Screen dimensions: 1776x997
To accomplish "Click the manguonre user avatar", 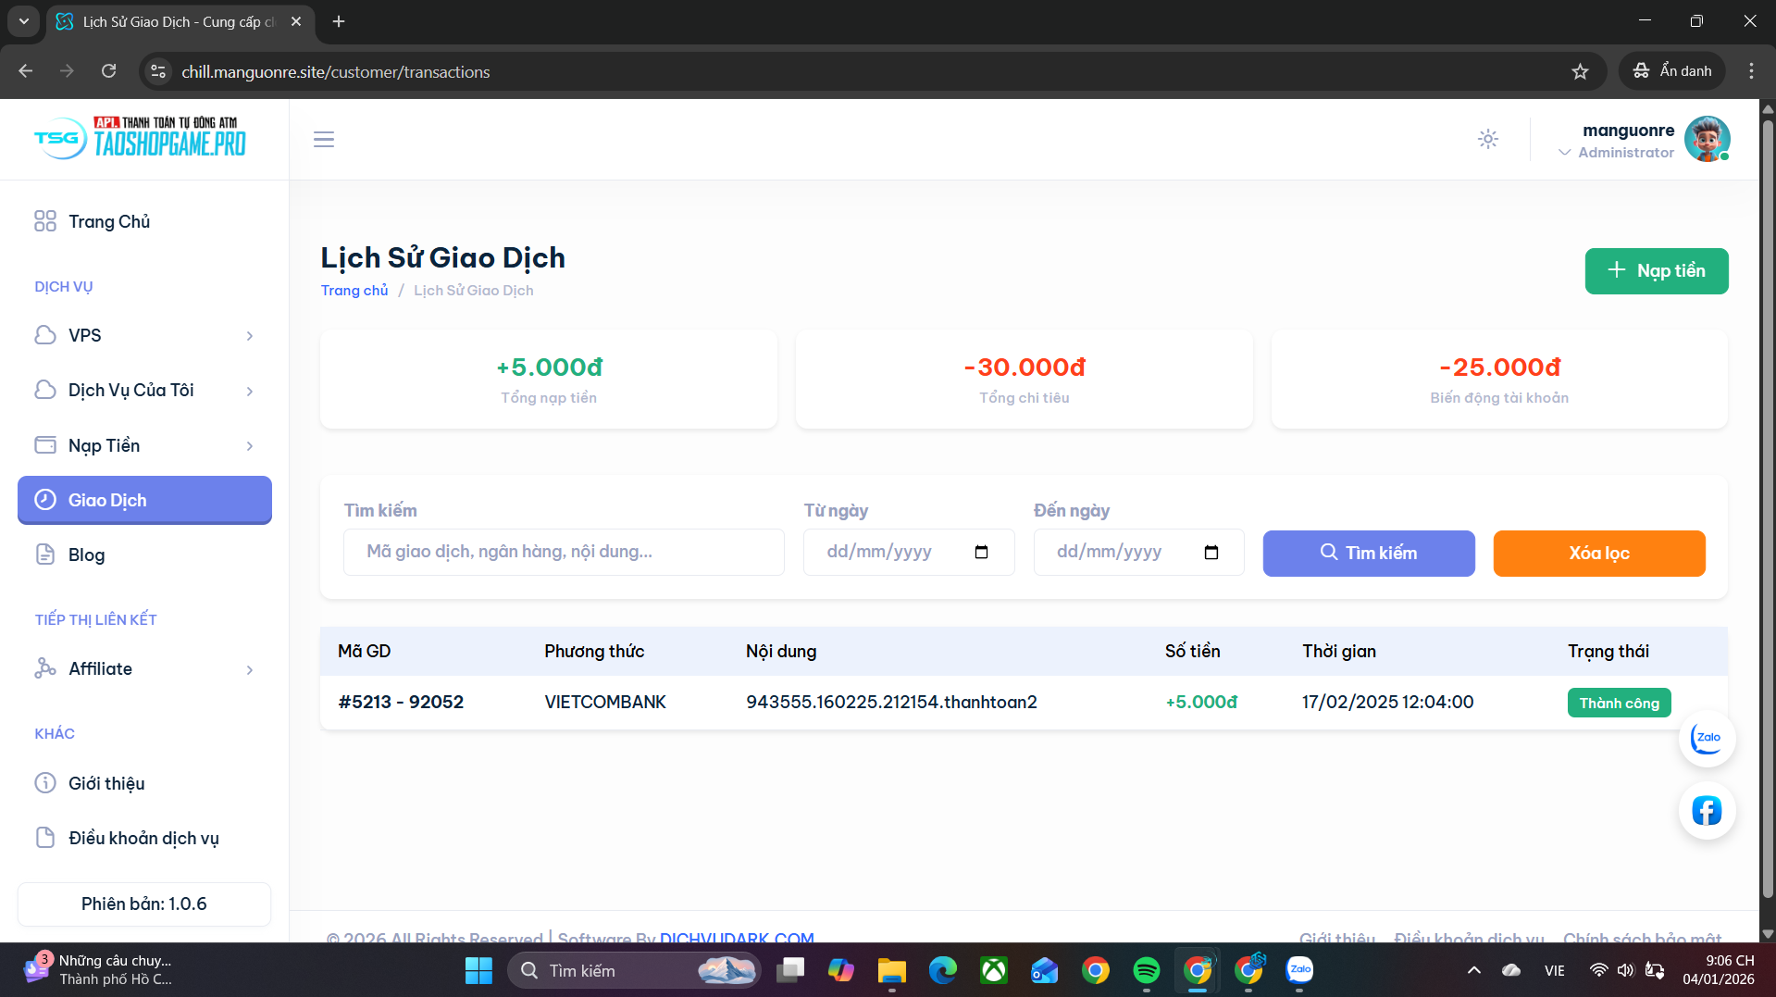I will click(1706, 140).
